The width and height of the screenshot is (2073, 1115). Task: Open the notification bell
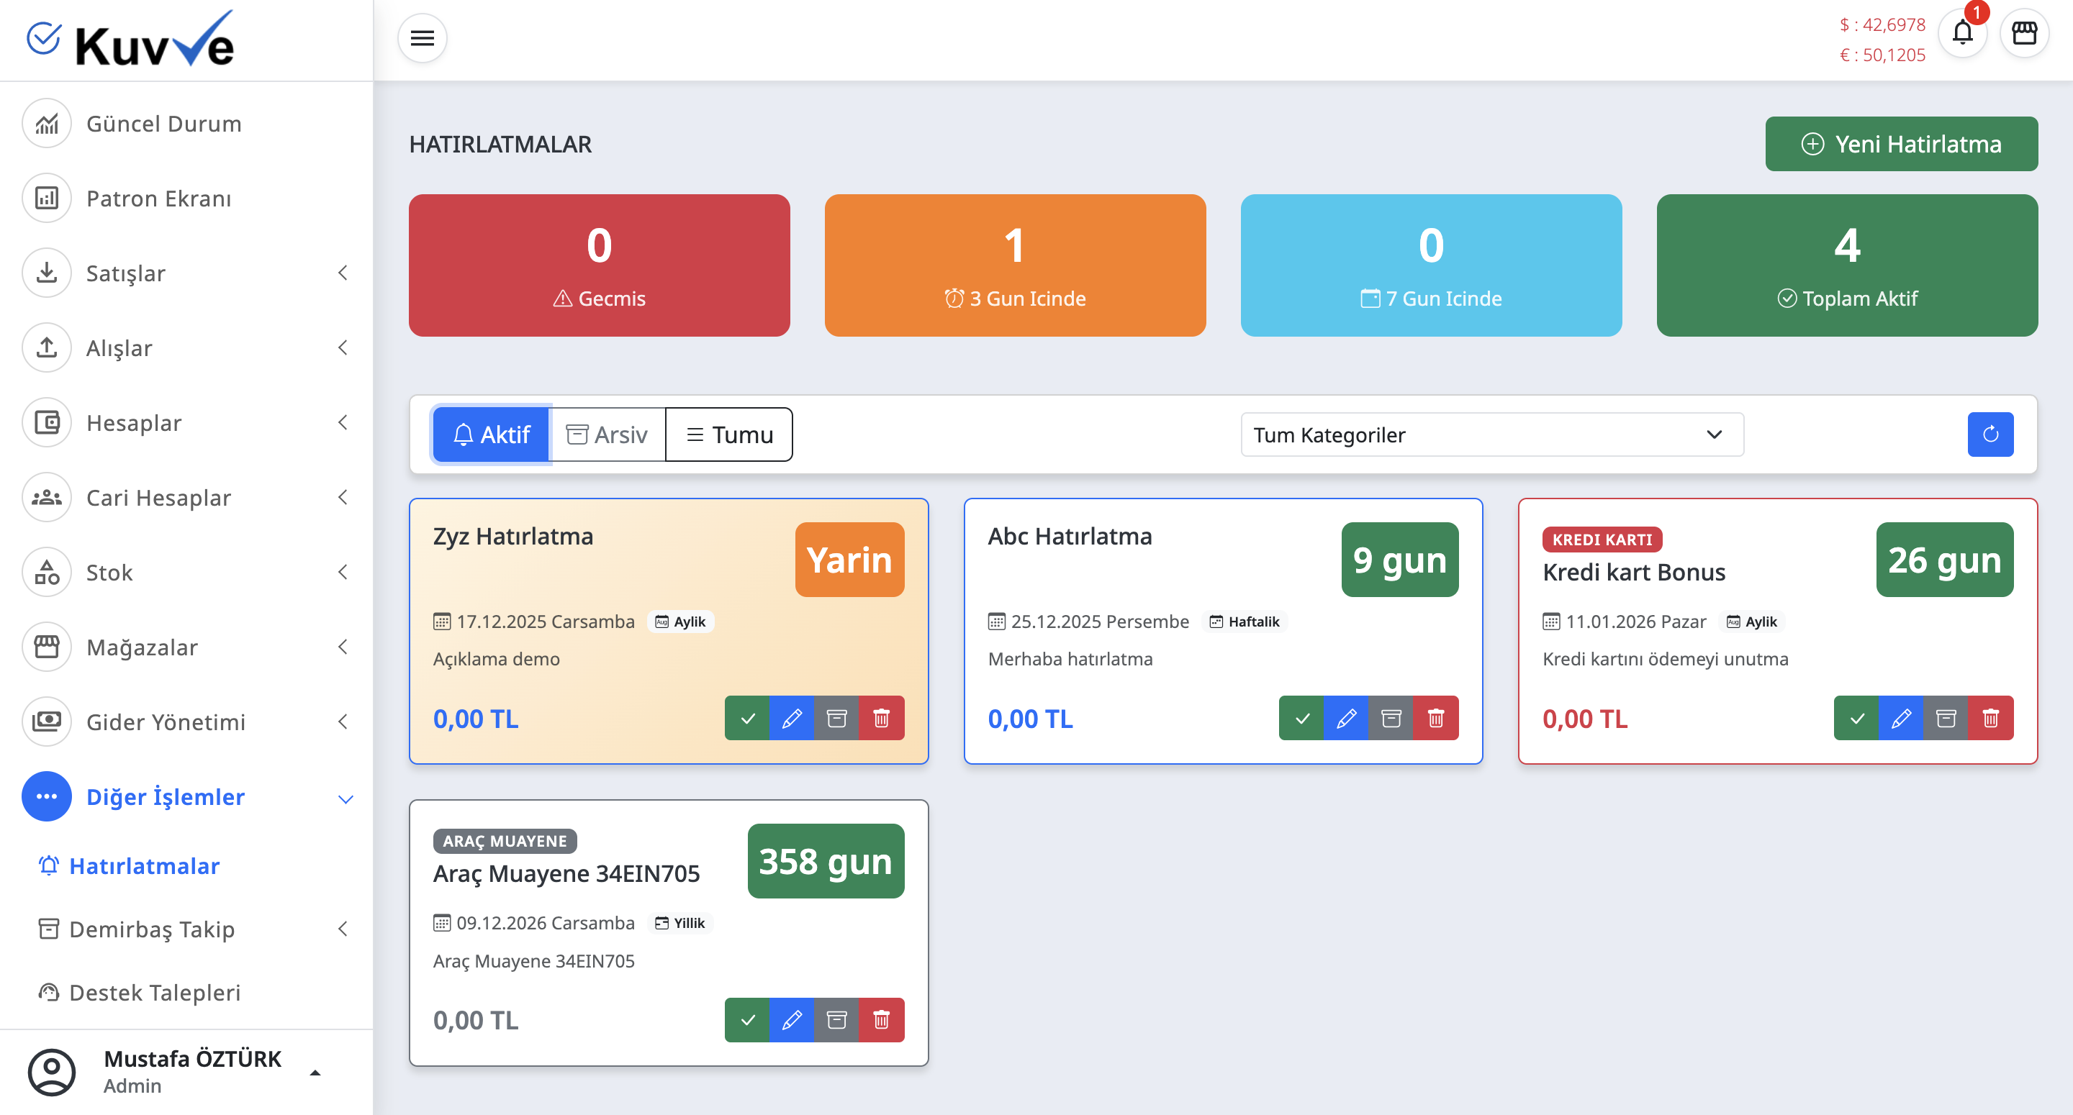pos(1962,34)
